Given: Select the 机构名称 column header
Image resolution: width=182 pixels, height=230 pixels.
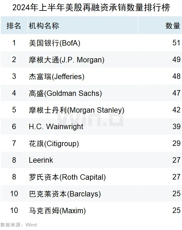Looking at the screenshot, I should [44, 26].
